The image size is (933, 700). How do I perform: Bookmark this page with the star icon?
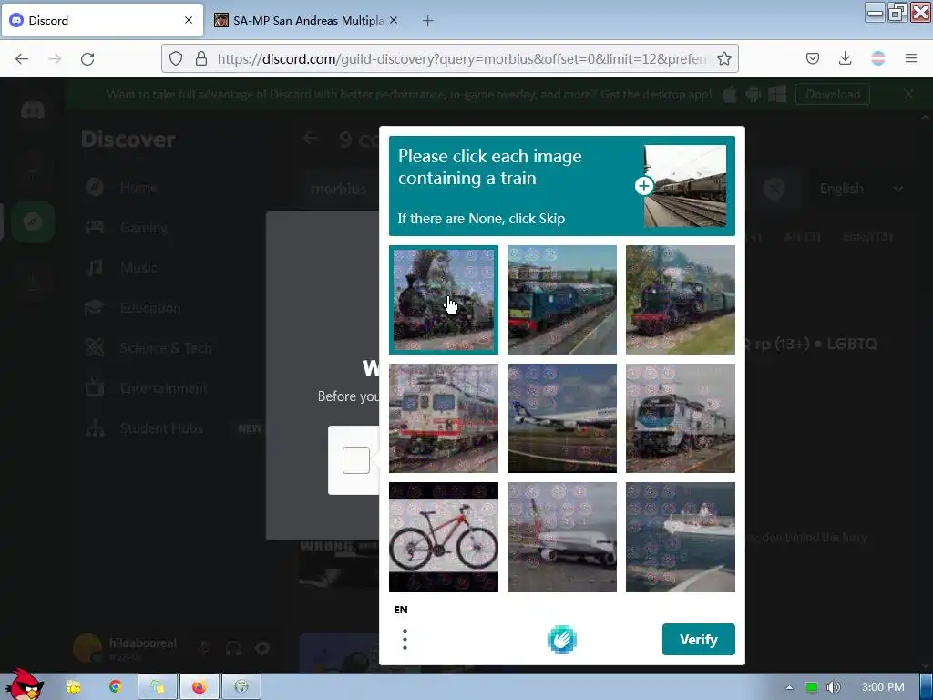(x=724, y=58)
